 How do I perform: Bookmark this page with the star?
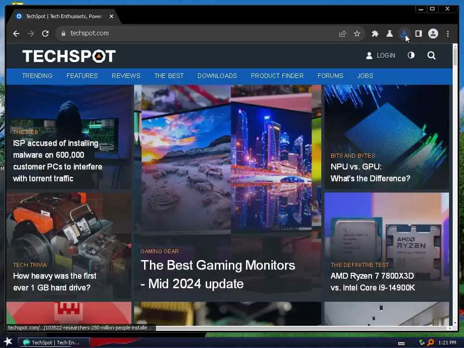[x=357, y=34]
